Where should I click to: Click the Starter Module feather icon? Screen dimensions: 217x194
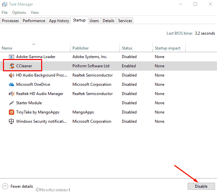(12, 103)
